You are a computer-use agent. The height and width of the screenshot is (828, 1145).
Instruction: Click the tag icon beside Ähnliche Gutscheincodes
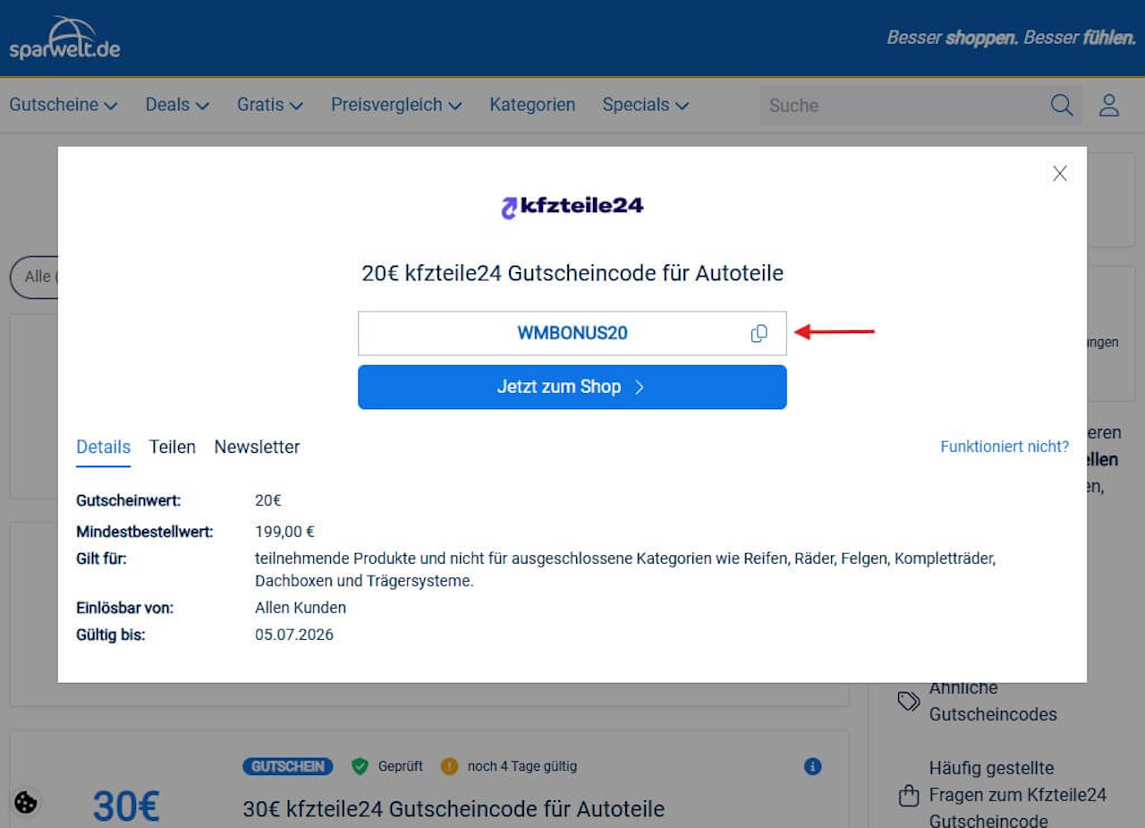tap(909, 701)
